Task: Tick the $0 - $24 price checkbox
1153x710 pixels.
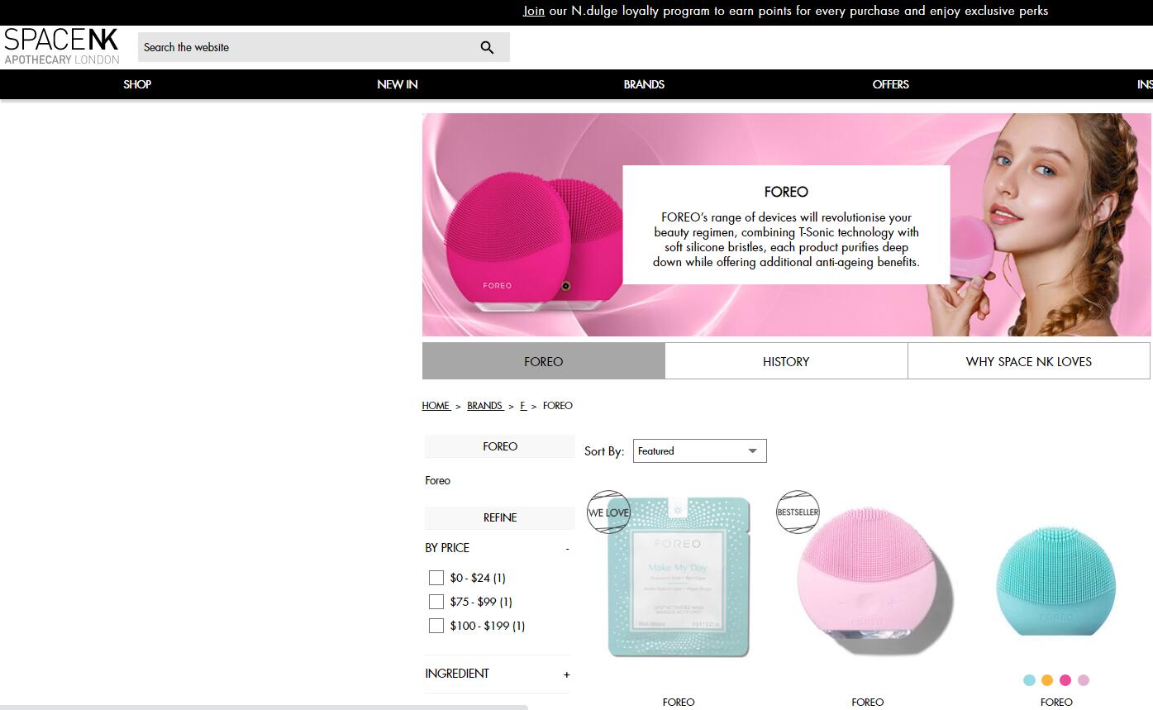Action: click(x=436, y=578)
